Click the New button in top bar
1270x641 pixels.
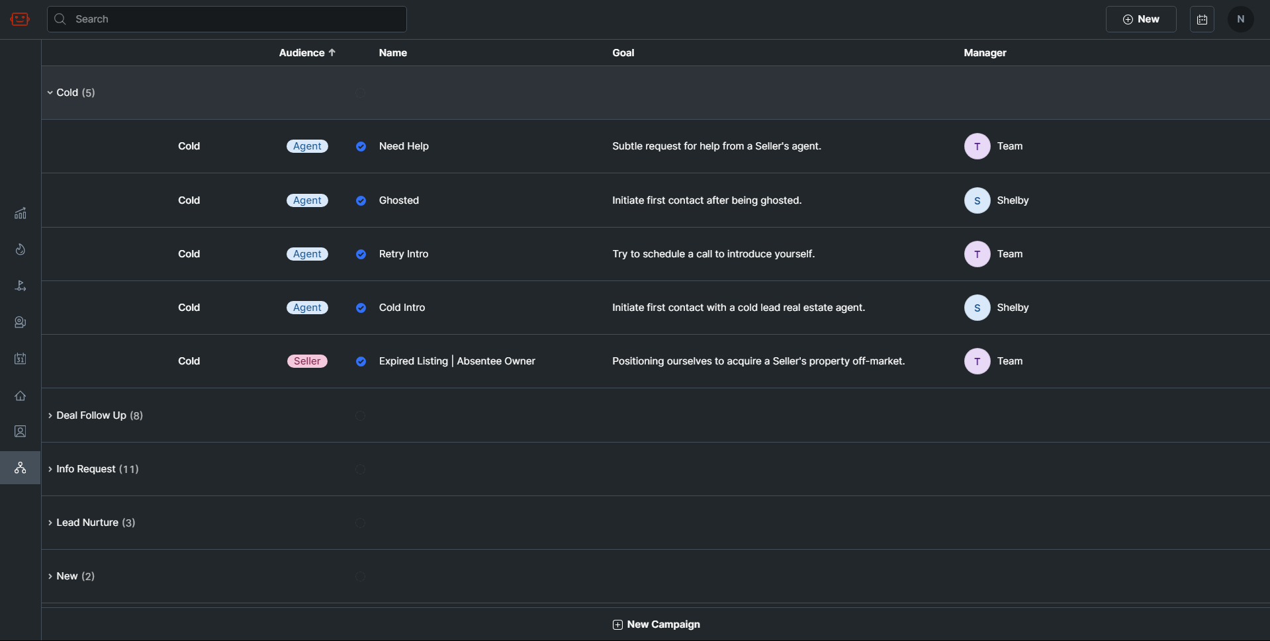(x=1140, y=19)
